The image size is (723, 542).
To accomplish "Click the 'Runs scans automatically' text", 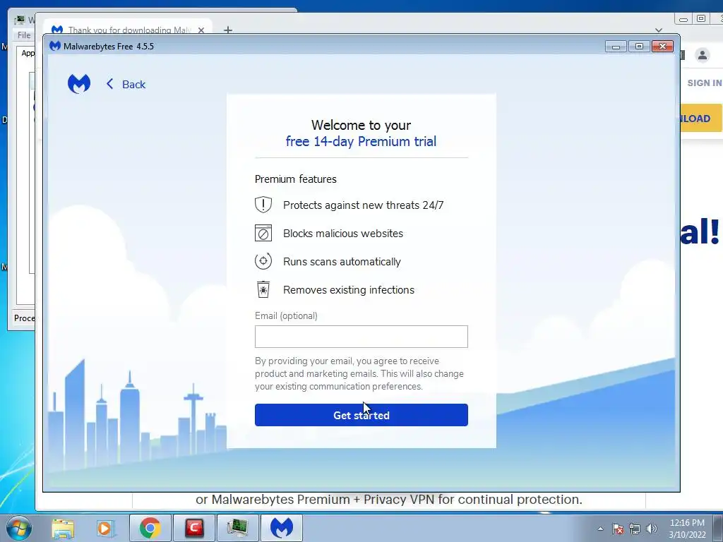I will coord(342,261).
